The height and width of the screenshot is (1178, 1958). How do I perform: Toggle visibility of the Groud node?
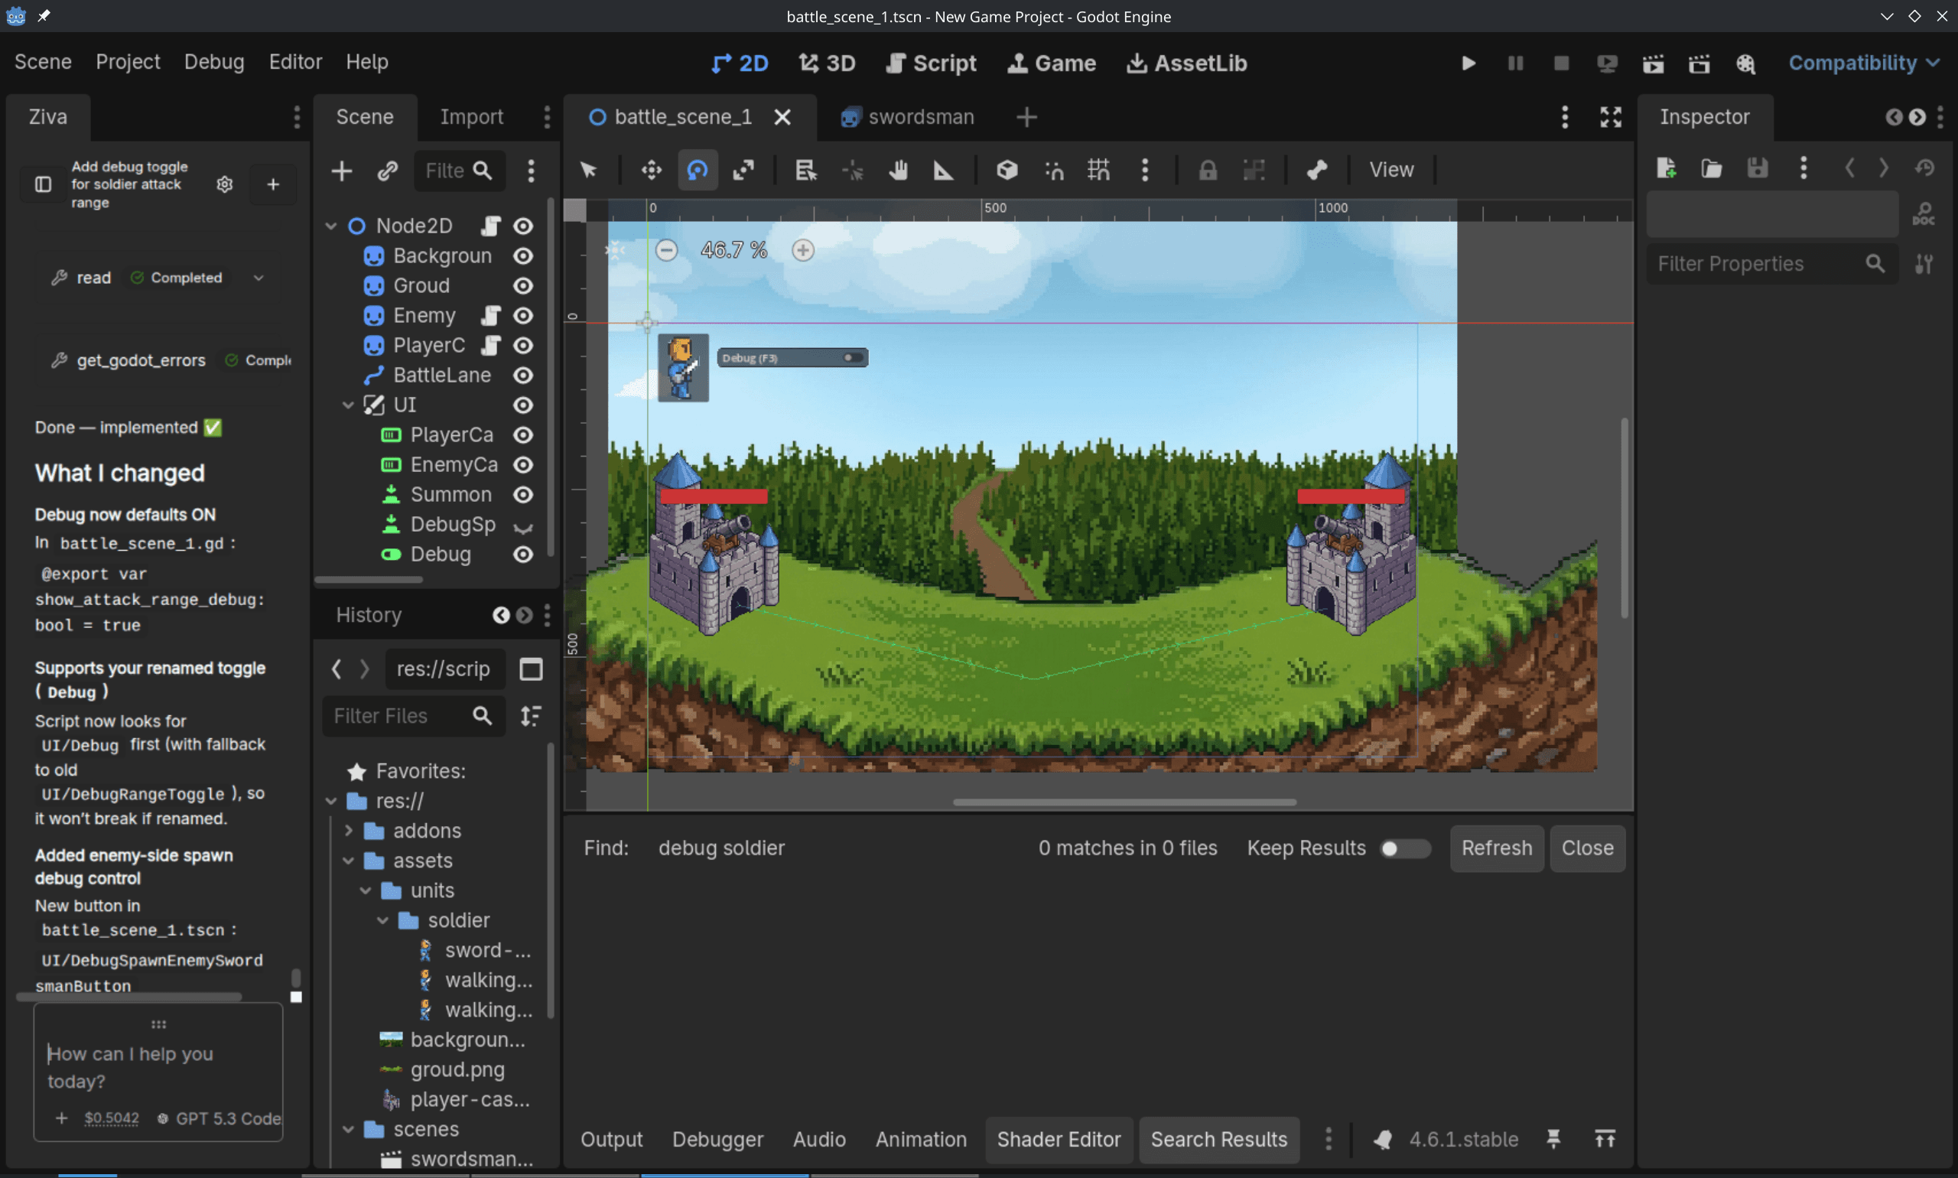pos(523,286)
